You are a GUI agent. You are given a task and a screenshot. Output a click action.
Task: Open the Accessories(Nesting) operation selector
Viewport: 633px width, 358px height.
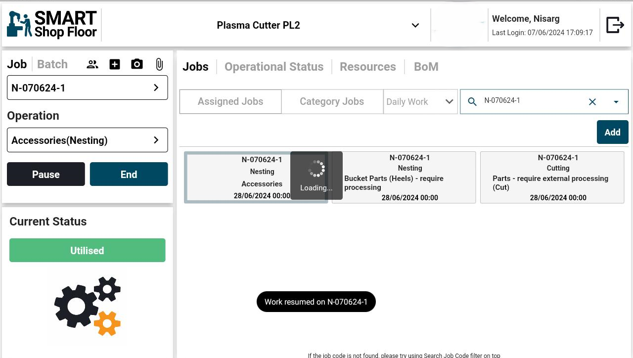87,140
